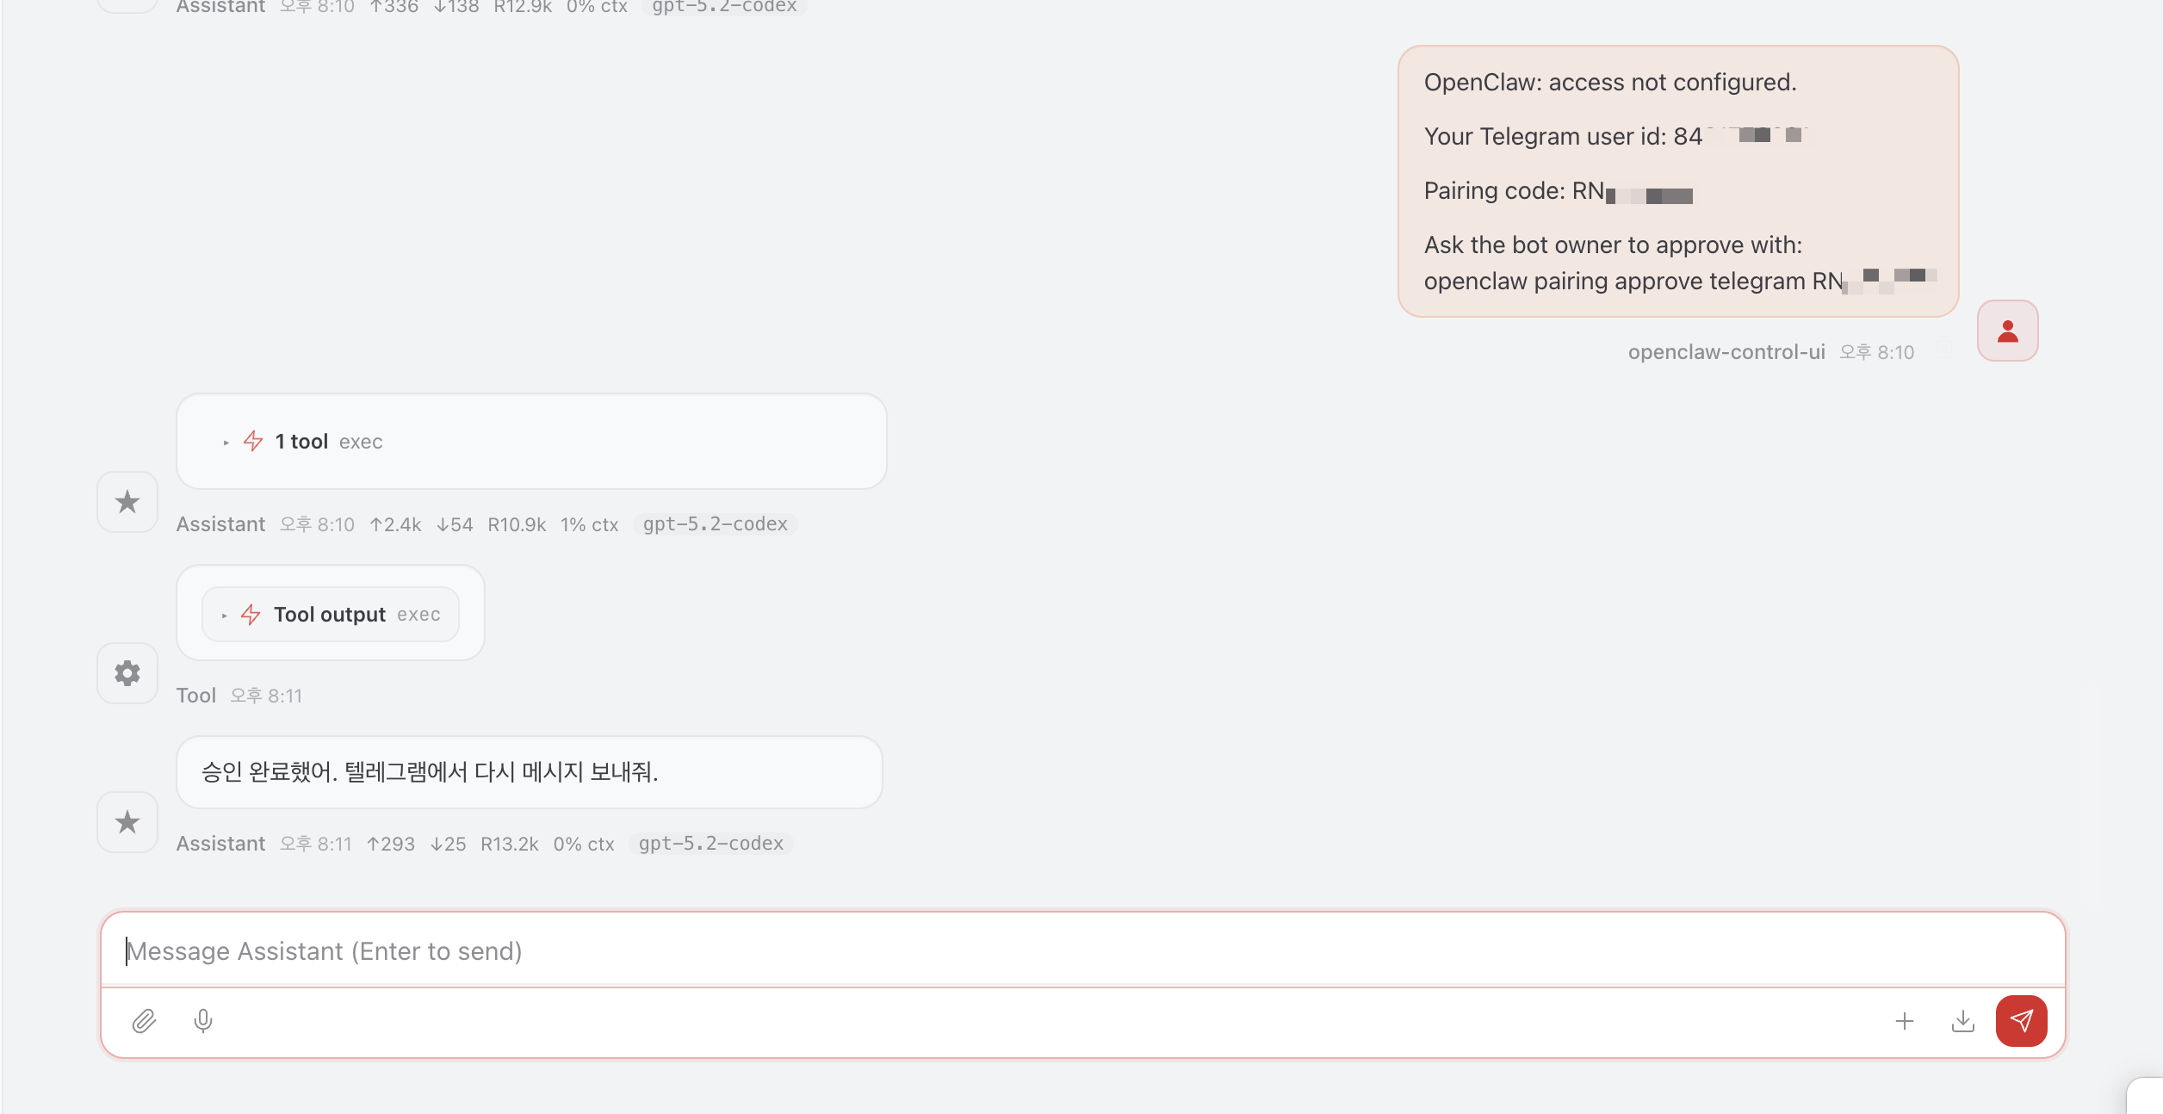Send message with red paper-plane button

(2021, 1021)
